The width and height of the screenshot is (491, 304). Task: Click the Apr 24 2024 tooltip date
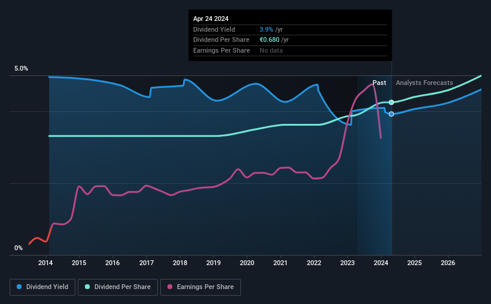(x=211, y=19)
